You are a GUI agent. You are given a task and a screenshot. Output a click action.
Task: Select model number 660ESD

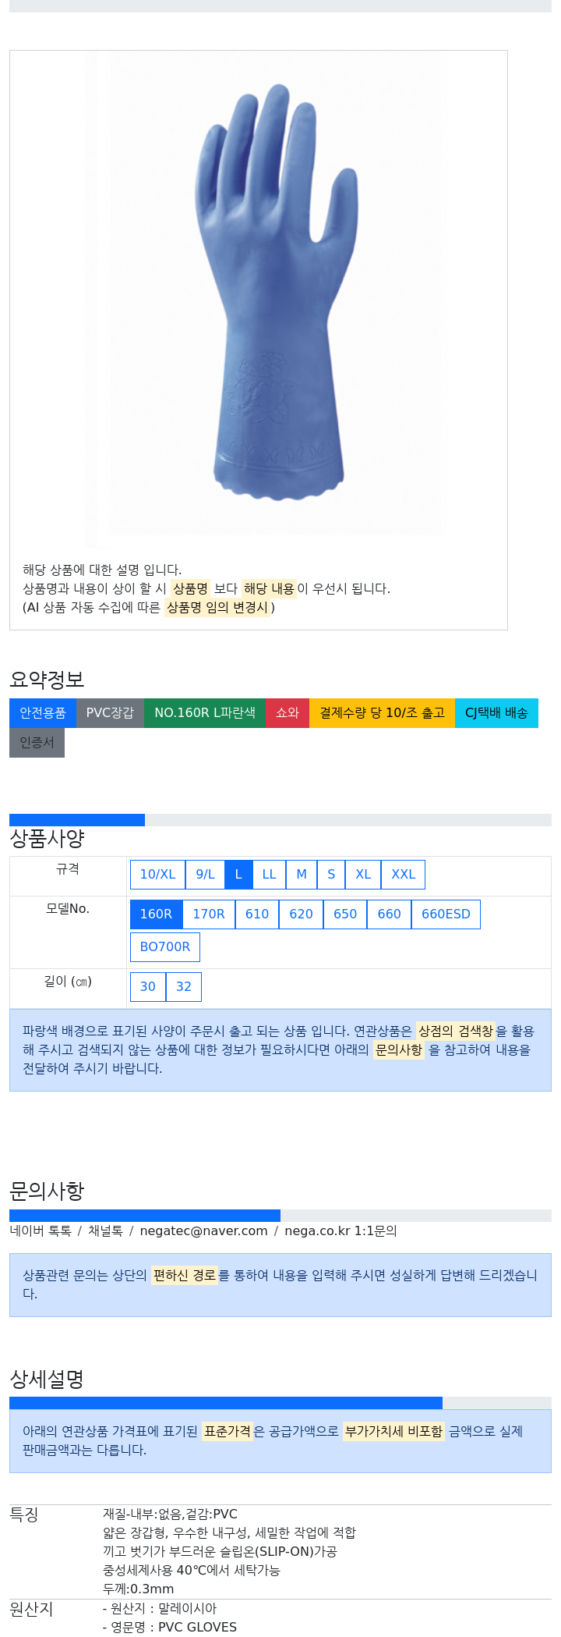[446, 914]
